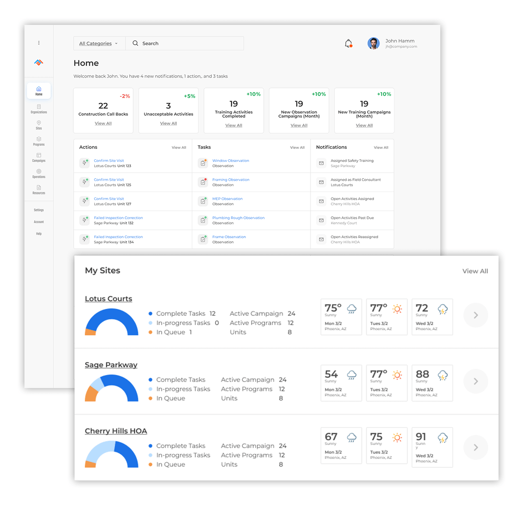Open Campaigns in the sidebar

point(39,158)
